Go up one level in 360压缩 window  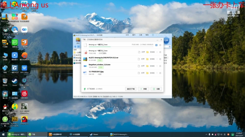tap(75, 46)
